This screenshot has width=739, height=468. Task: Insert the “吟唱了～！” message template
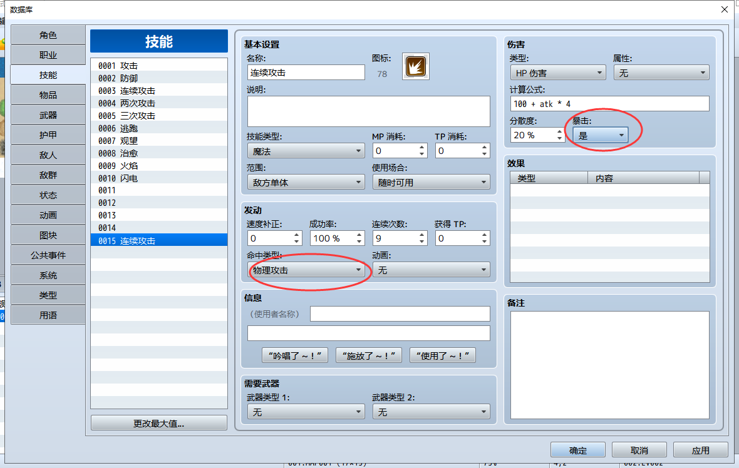point(294,355)
